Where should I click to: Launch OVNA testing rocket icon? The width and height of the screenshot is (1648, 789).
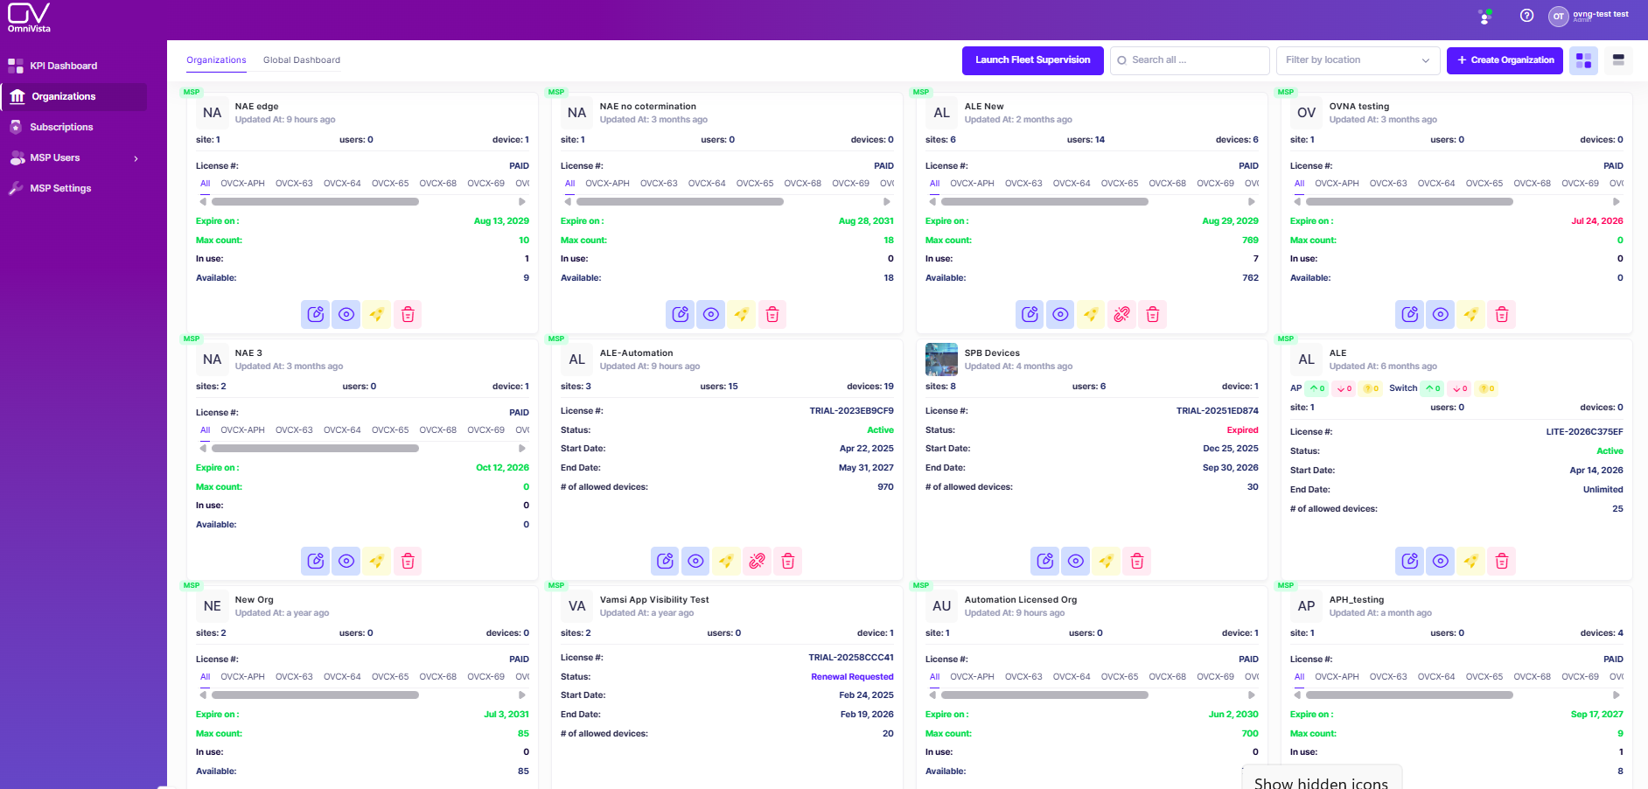[1471, 314]
